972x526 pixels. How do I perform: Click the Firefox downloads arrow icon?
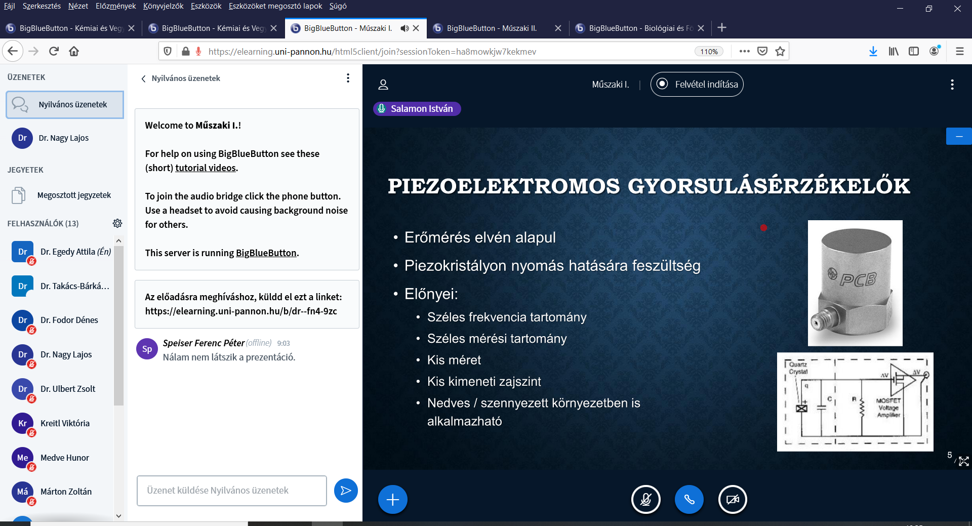[x=873, y=51]
